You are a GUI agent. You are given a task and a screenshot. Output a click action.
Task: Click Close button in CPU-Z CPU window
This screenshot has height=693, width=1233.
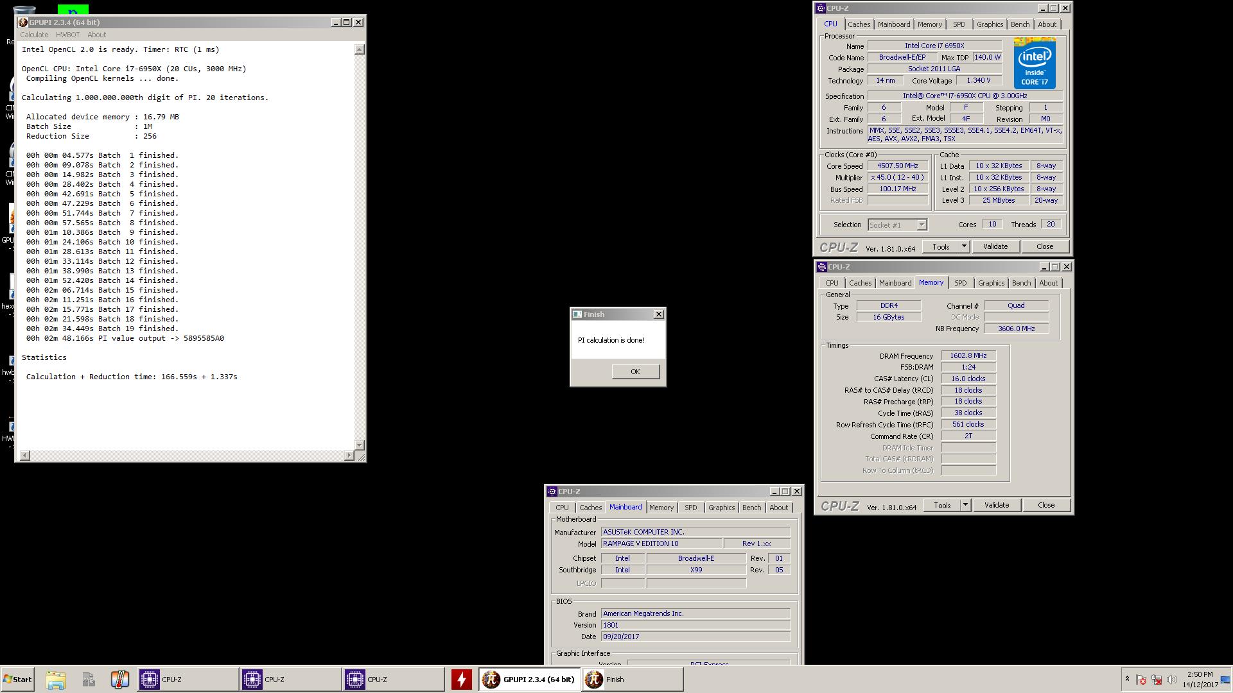click(1045, 246)
